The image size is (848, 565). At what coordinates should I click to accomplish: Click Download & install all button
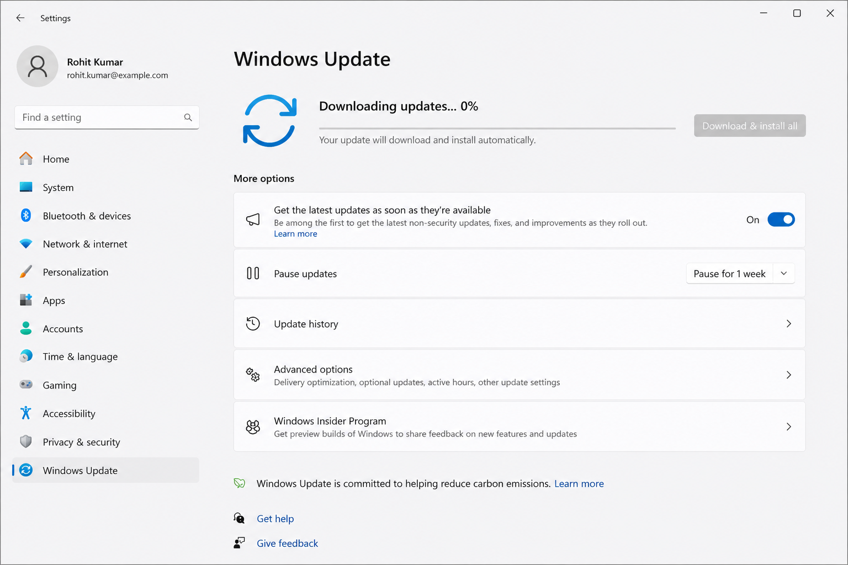click(750, 126)
